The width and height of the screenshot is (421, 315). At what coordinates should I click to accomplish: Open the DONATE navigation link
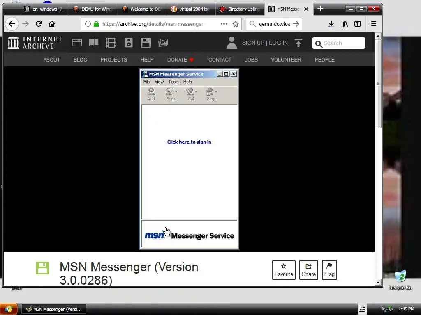coord(180,60)
